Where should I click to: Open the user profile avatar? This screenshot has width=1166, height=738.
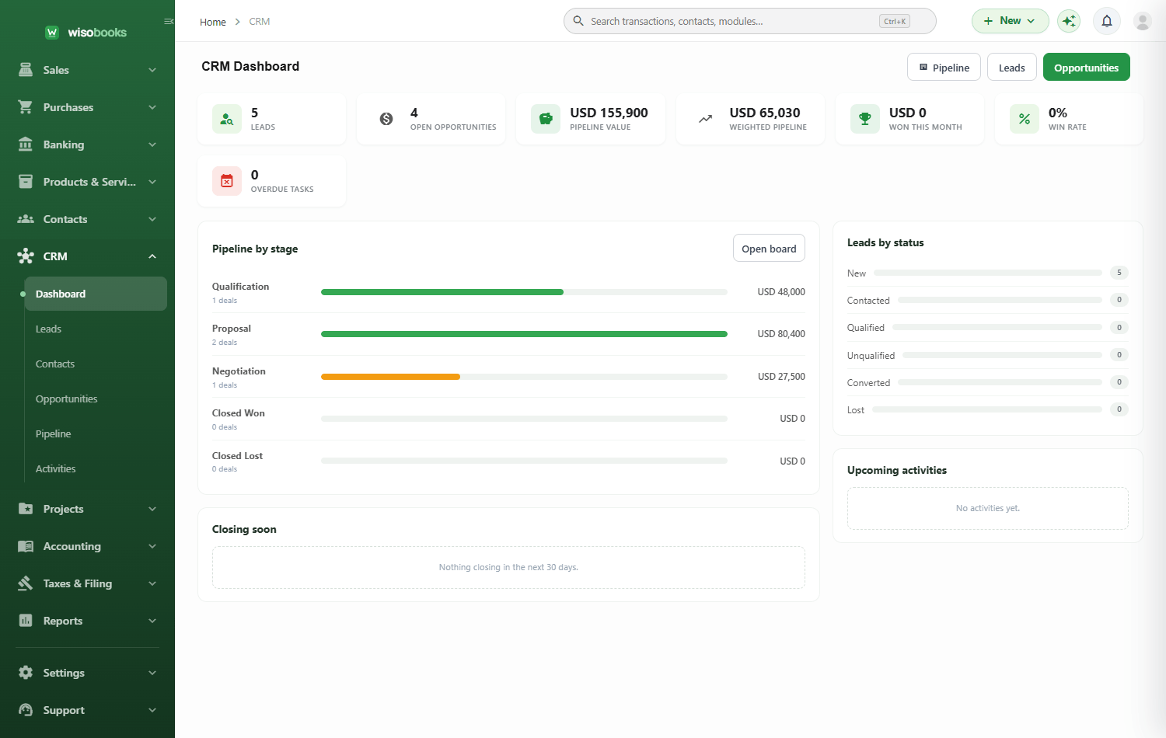1143,21
